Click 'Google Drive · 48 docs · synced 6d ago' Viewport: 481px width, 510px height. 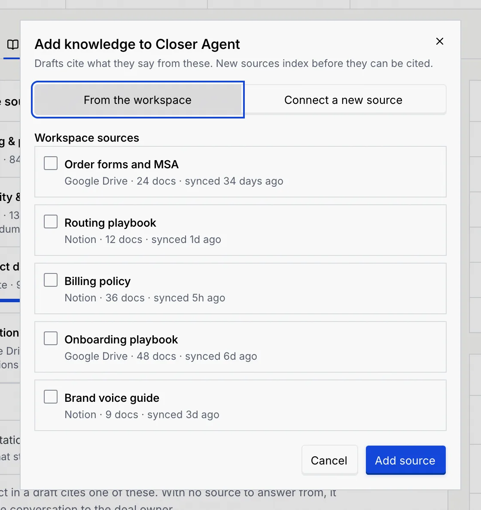(161, 356)
